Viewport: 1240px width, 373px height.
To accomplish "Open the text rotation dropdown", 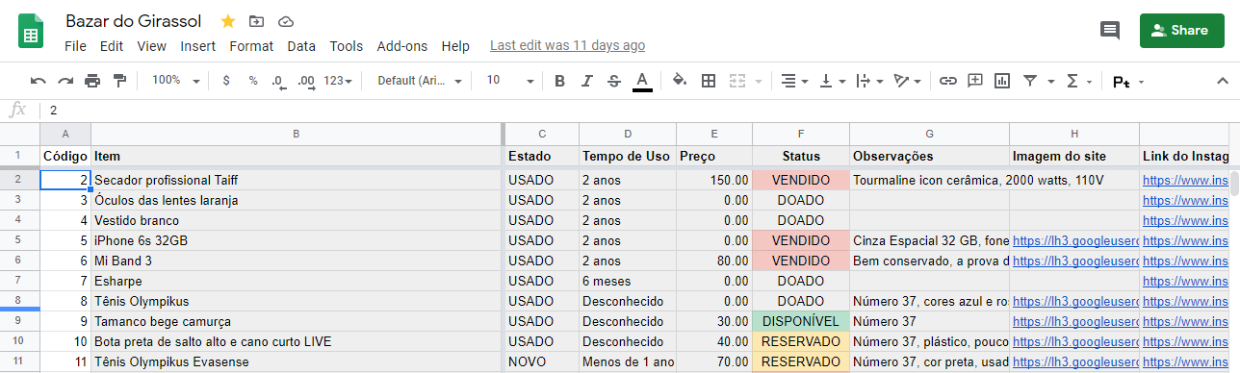I will pos(907,81).
